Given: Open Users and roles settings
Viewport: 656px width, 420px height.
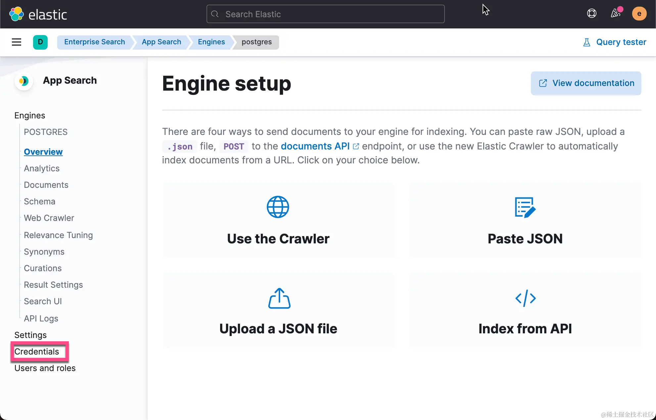Looking at the screenshot, I should (45, 368).
